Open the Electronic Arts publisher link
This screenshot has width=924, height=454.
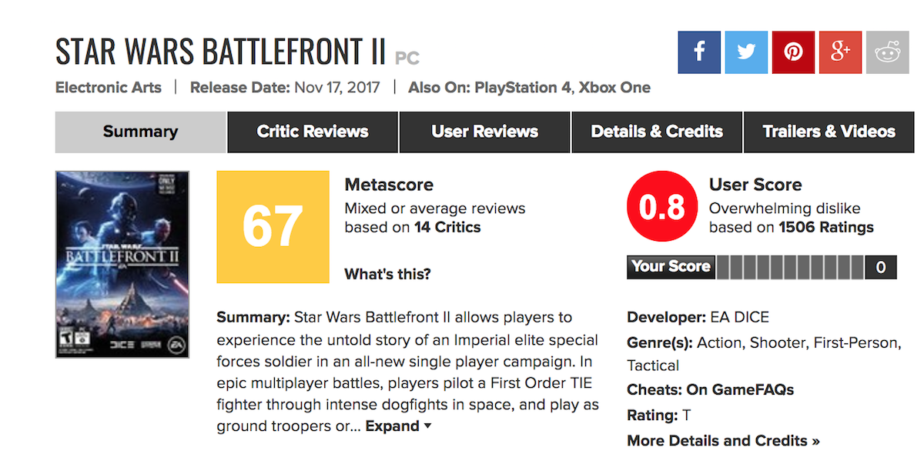[x=109, y=87]
